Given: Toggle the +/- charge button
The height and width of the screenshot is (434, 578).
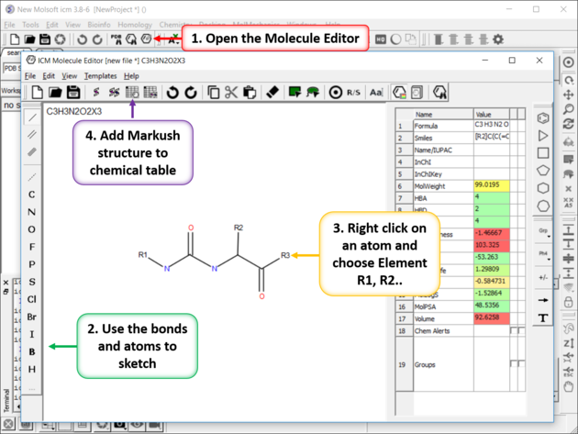Looking at the screenshot, I should (x=543, y=276).
